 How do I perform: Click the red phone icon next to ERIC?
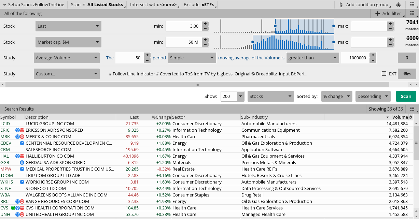(22, 130)
